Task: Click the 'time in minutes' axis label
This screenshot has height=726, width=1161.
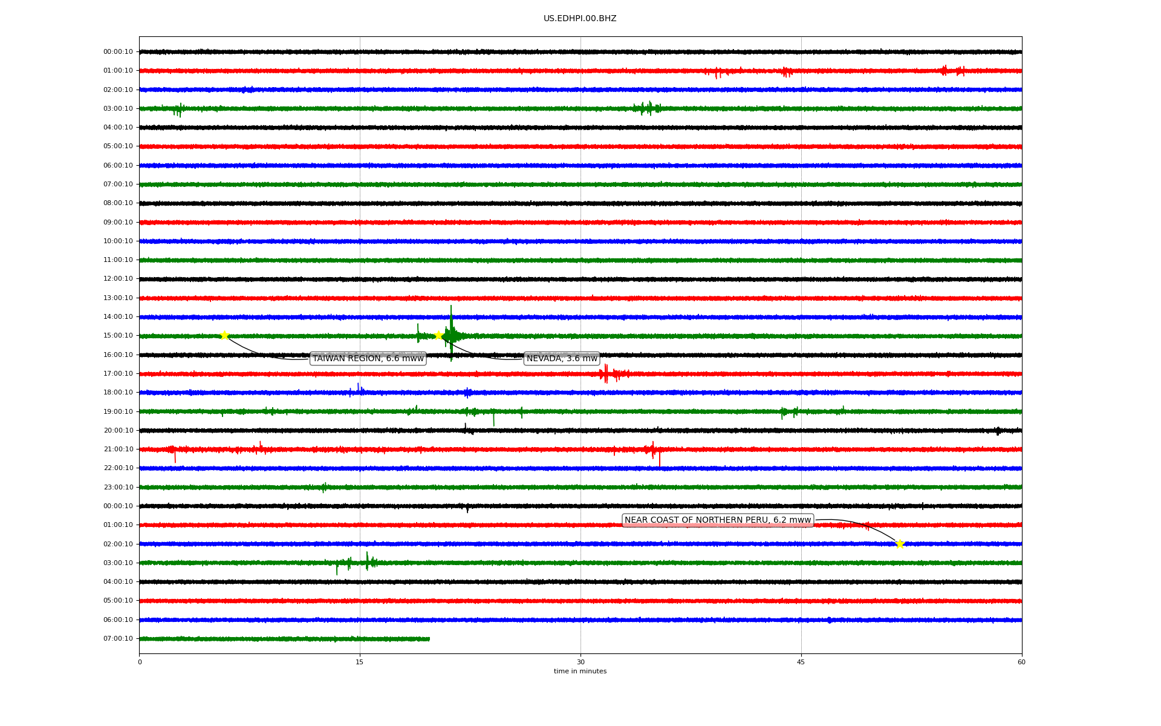Action: pos(580,672)
